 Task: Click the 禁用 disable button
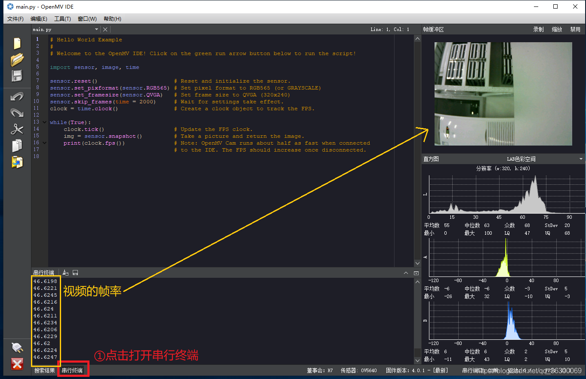[x=575, y=30]
